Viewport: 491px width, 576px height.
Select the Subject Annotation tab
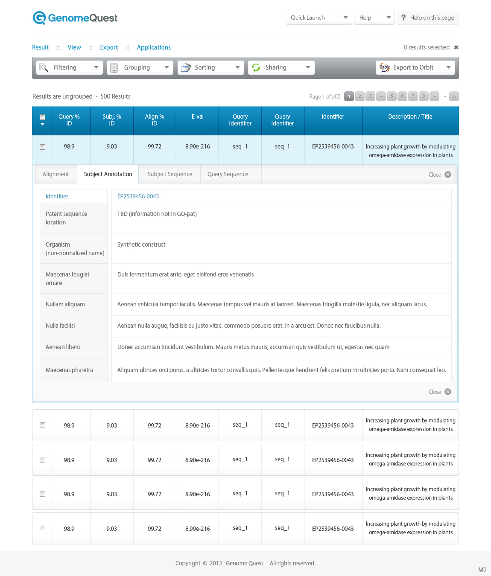click(x=108, y=174)
